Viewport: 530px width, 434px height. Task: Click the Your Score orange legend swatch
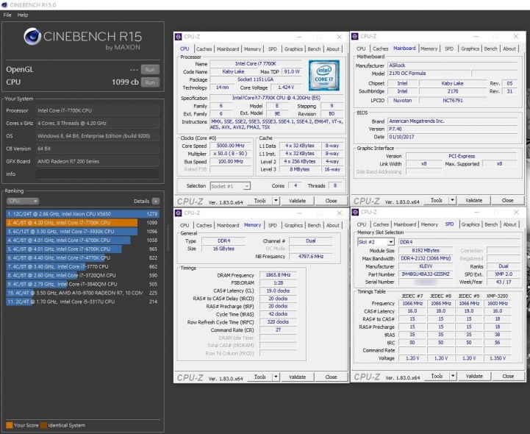9,425
